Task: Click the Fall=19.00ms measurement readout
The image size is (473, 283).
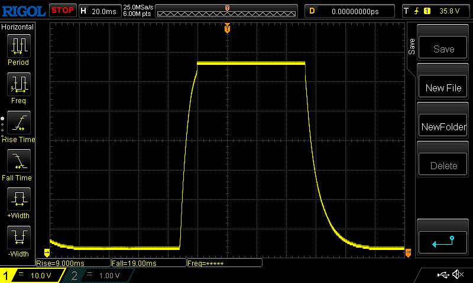Action: (x=149, y=263)
